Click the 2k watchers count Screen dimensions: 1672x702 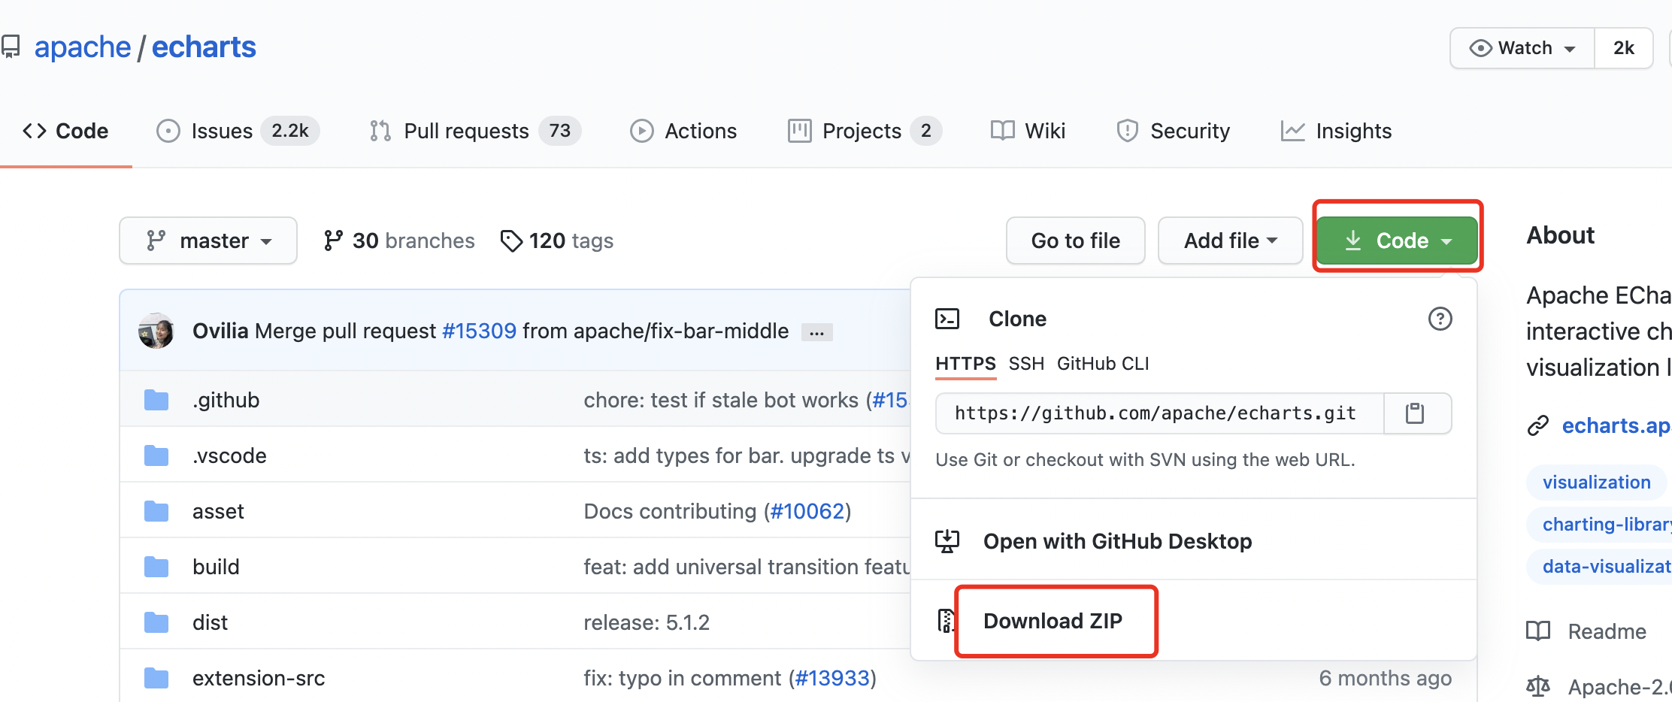point(1624,48)
